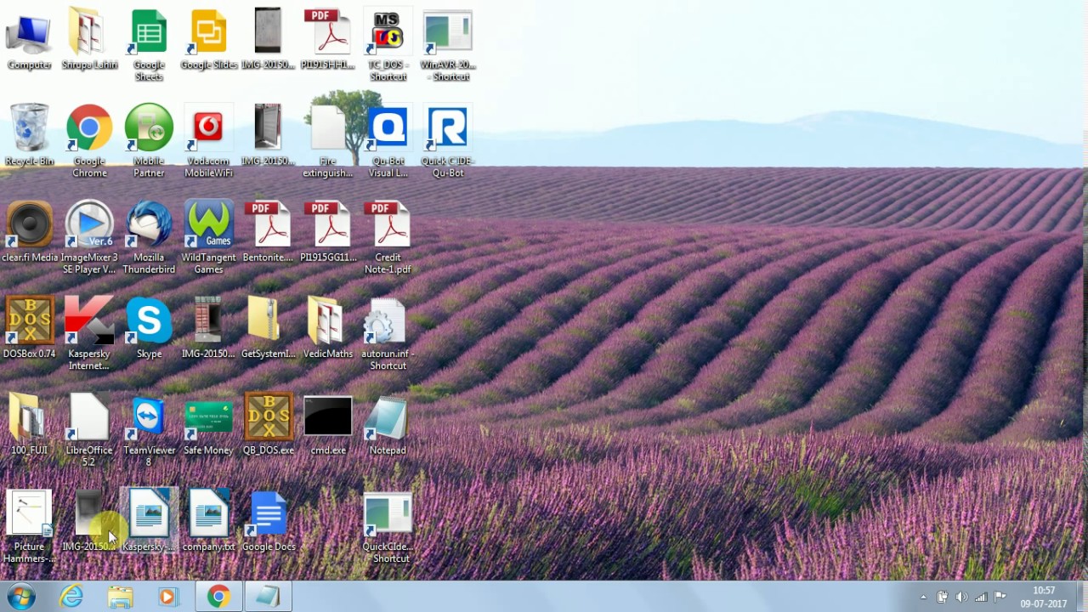This screenshot has height=612, width=1088.
Task: Launch ImageMixer 3 SE Player
Action: pyautogui.click(x=89, y=237)
